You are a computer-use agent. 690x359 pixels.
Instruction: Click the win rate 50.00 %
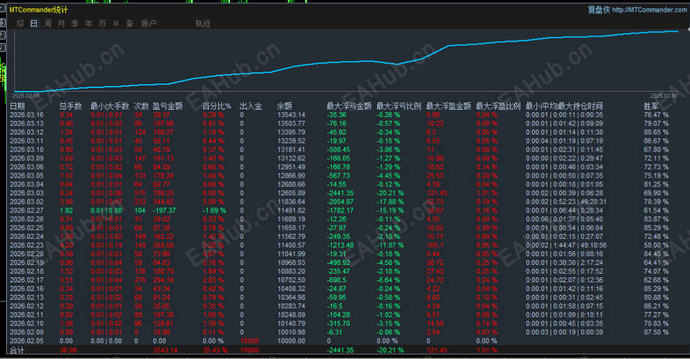tap(656, 245)
